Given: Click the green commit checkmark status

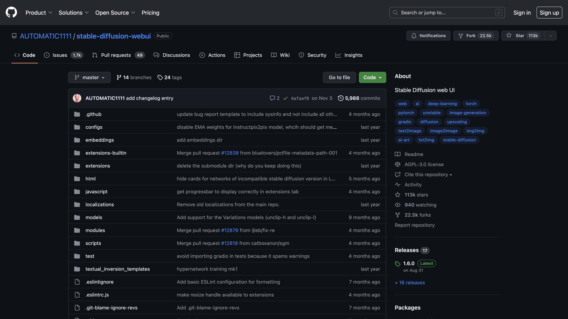Looking at the screenshot, I should click(285, 98).
